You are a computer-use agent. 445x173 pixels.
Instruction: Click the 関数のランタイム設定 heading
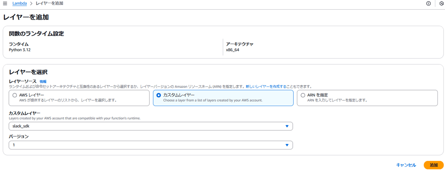(x=36, y=34)
